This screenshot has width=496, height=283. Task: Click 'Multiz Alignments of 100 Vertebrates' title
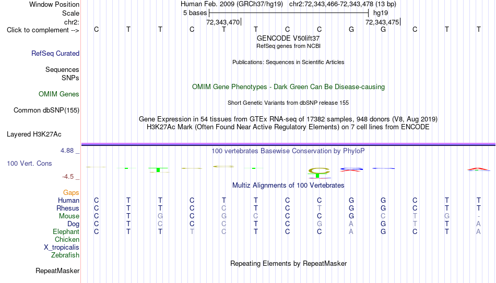coord(288,186)
